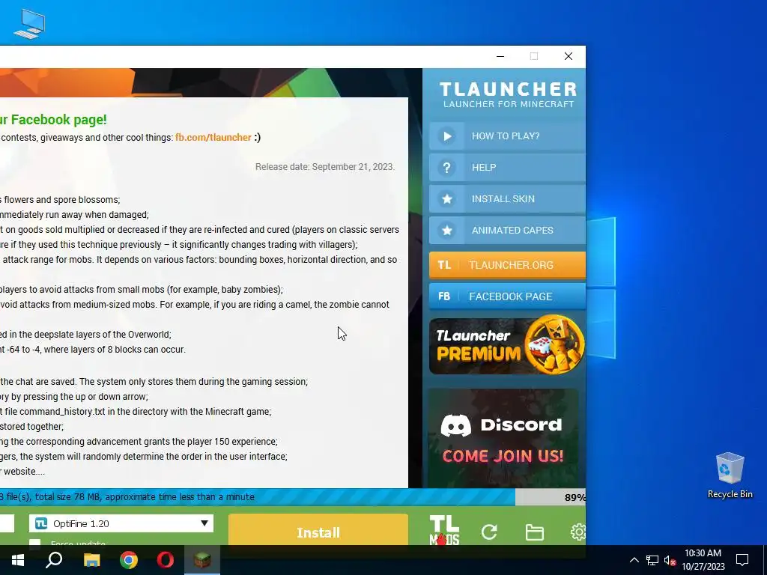
Task: Open the settings gear icon
Action: pos(578,532)
